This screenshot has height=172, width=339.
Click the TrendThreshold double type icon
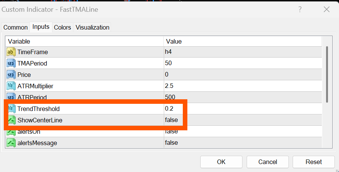pyautogui.click(x=11, y=109)
